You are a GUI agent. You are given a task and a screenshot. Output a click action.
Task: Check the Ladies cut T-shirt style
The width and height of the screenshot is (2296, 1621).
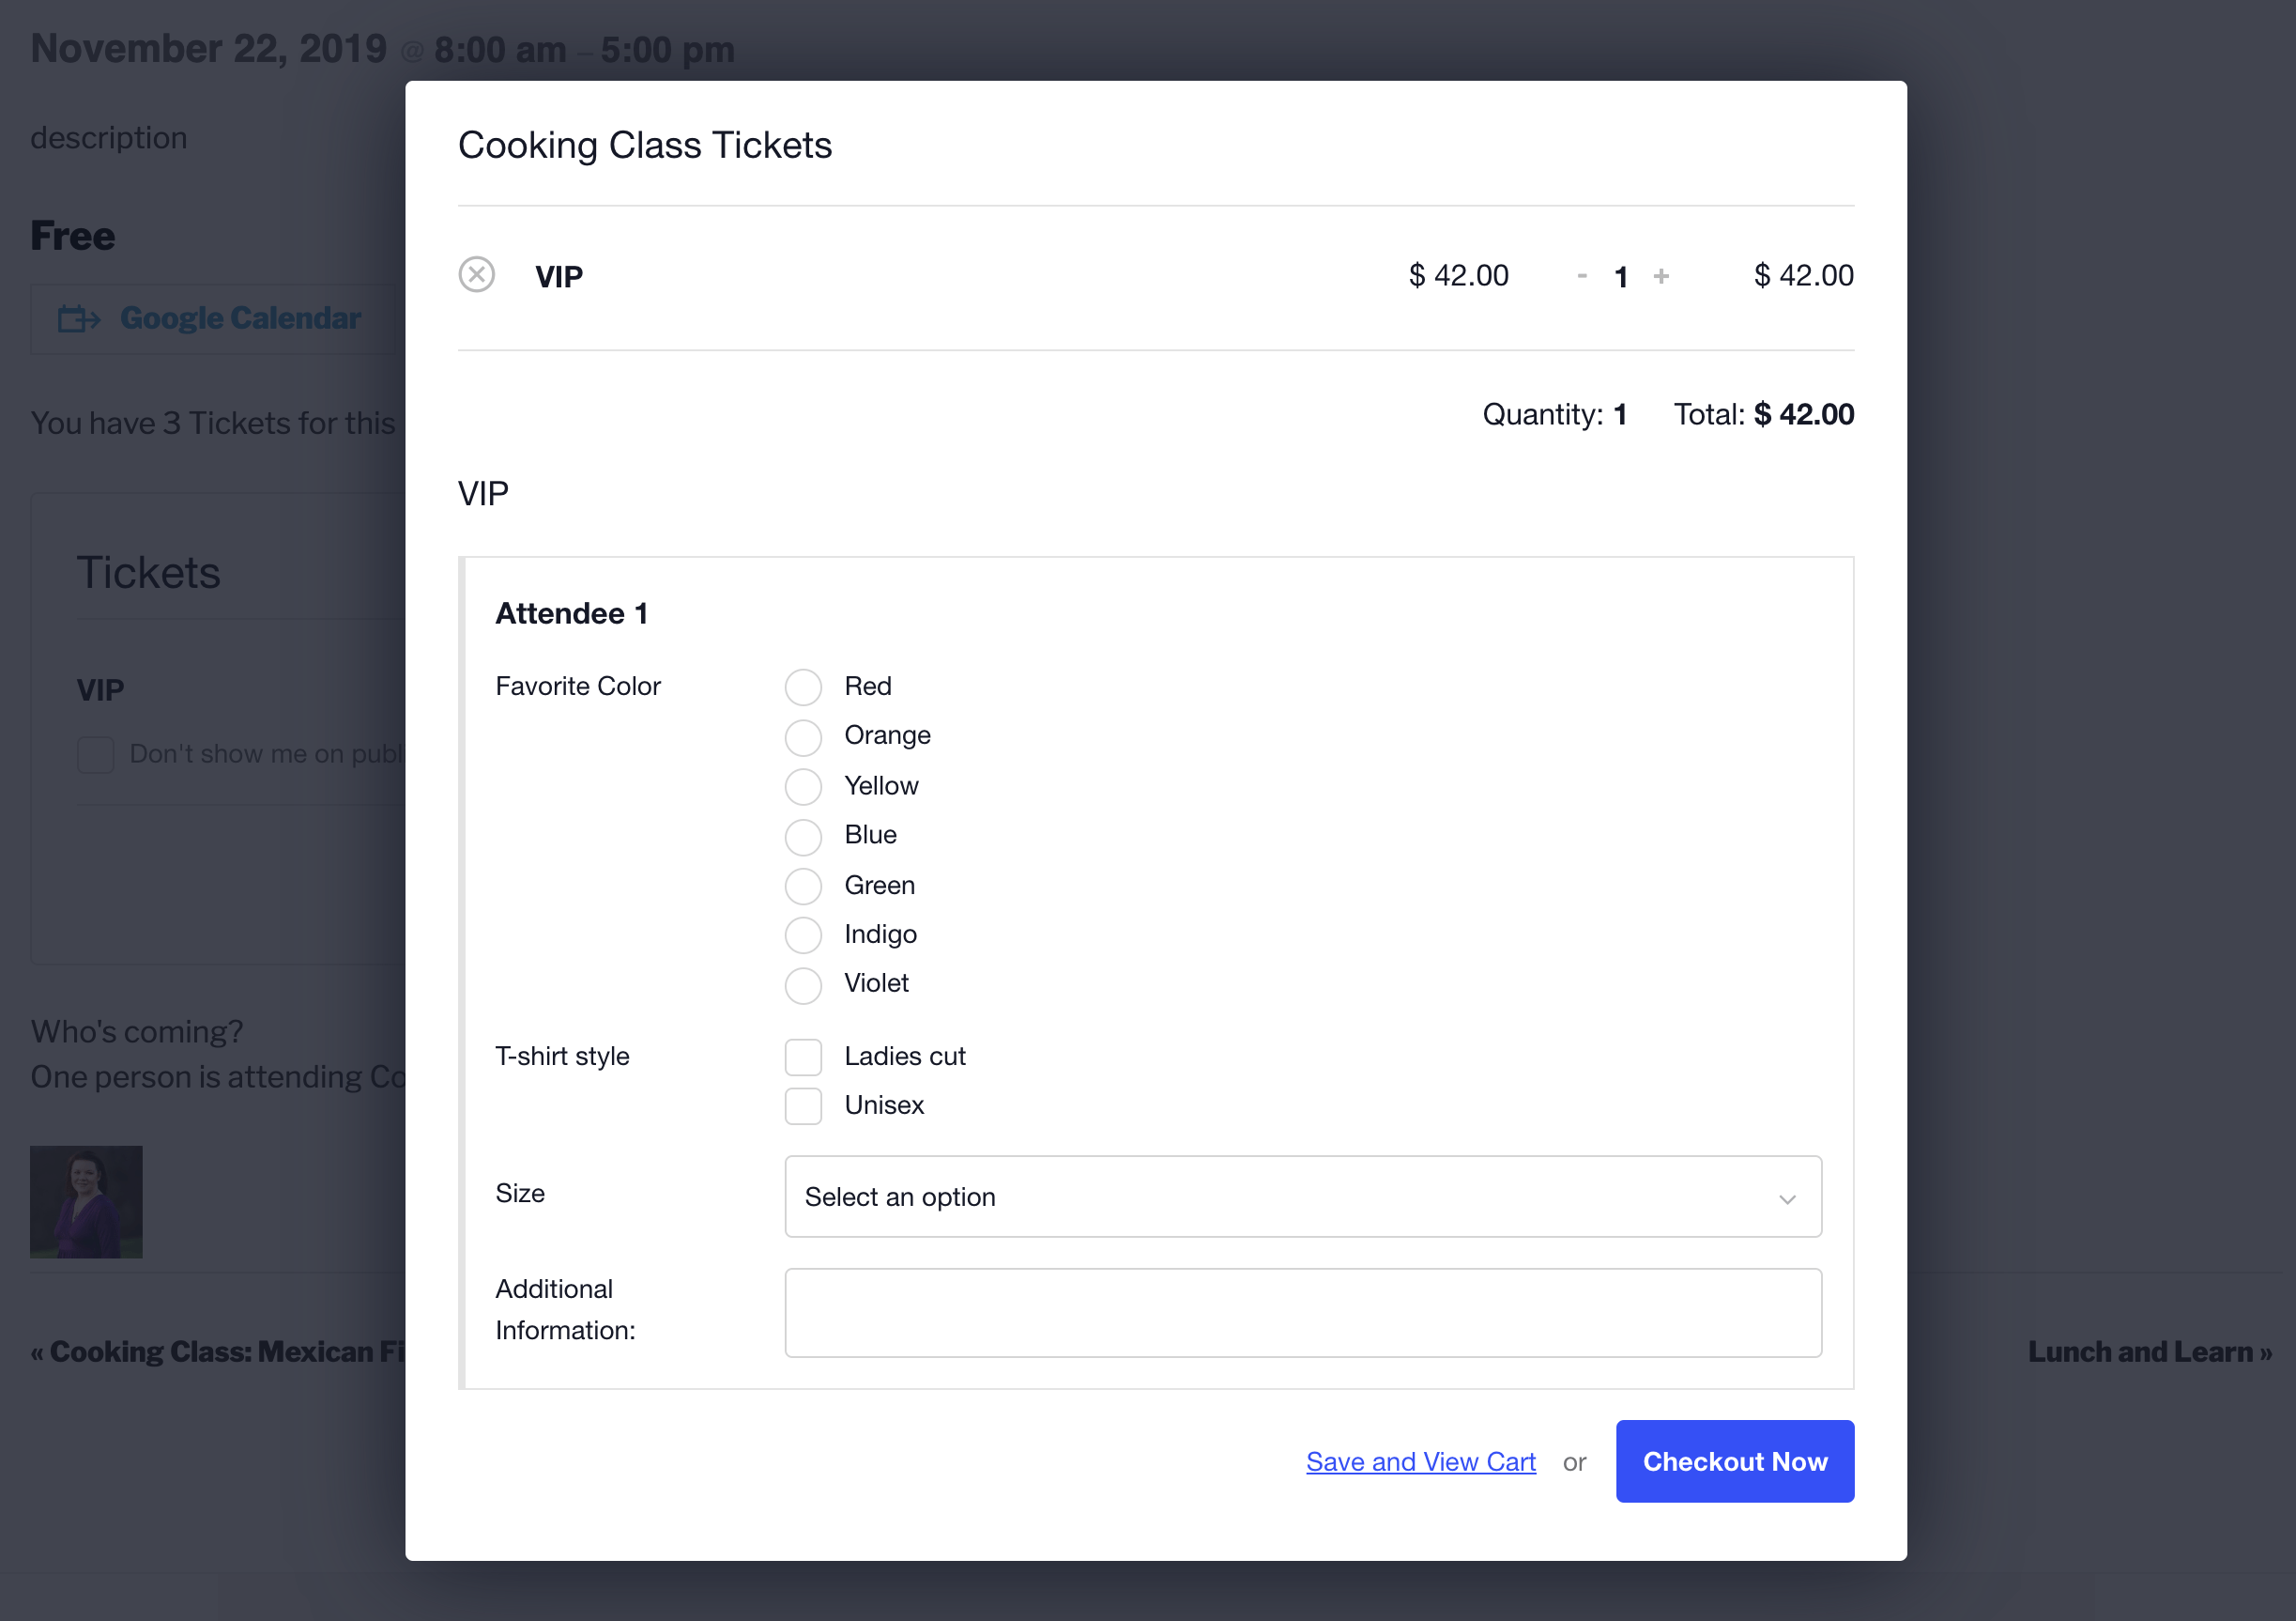803,1057
